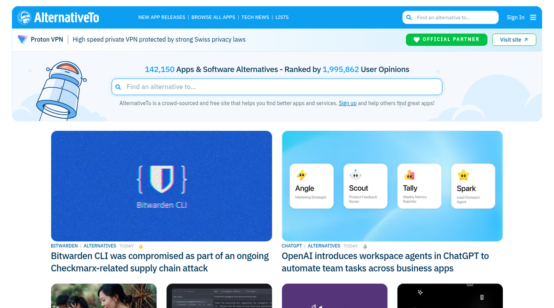Click the magnifier icon in the navbar search
This screenshot has height=308, width=554.
[x=409, y=17]
